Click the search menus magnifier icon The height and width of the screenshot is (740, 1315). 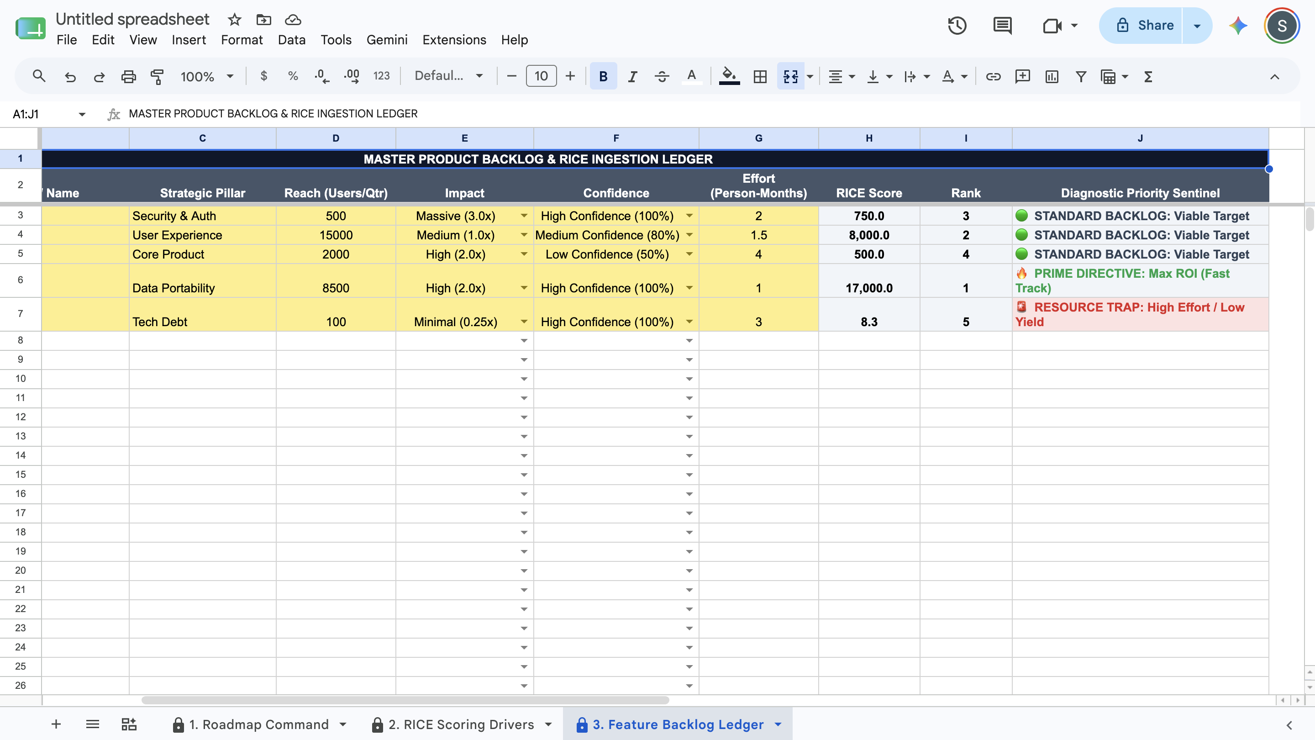pyautogui.click(x=39, y=77)
